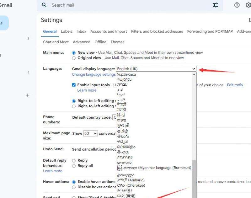Click language list scroll-up arrow
This screenshot has width=251, height=198.
click(x=194, y=74)
